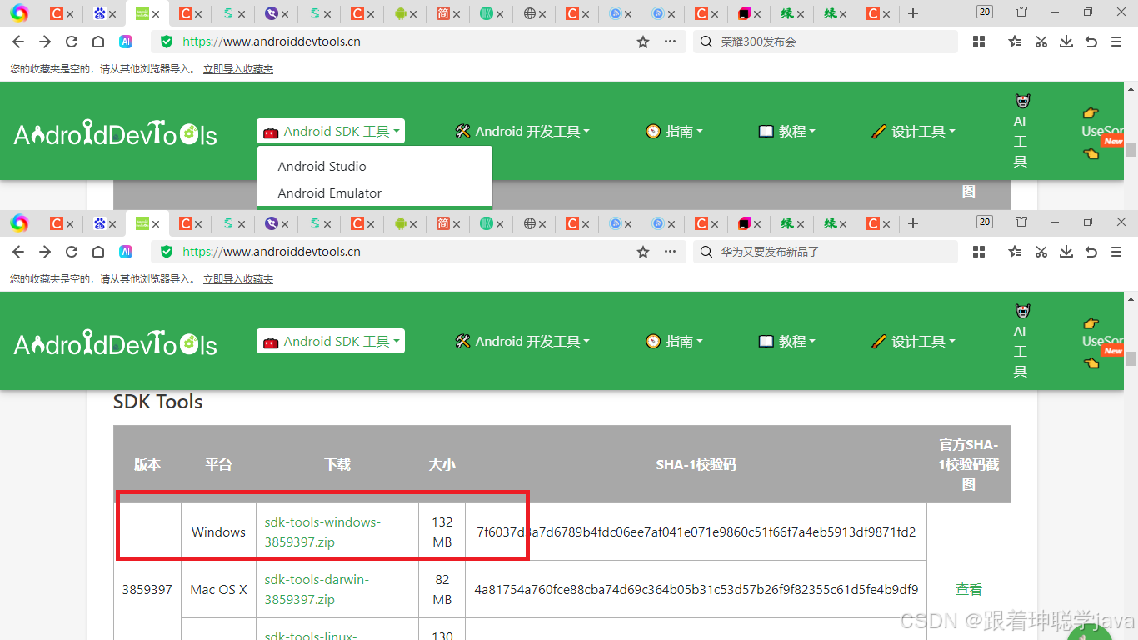
Task: Open the hamburger main menu in lower browser
Action: 1116,252
